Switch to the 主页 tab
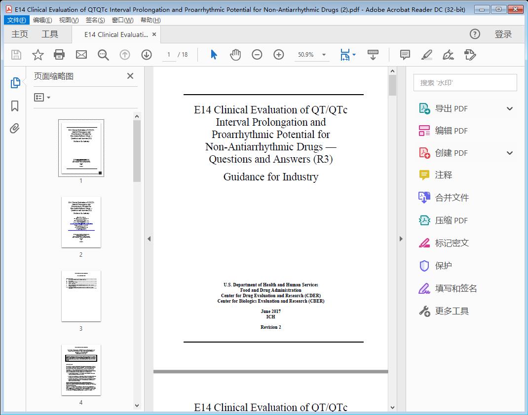 point(20,34)
